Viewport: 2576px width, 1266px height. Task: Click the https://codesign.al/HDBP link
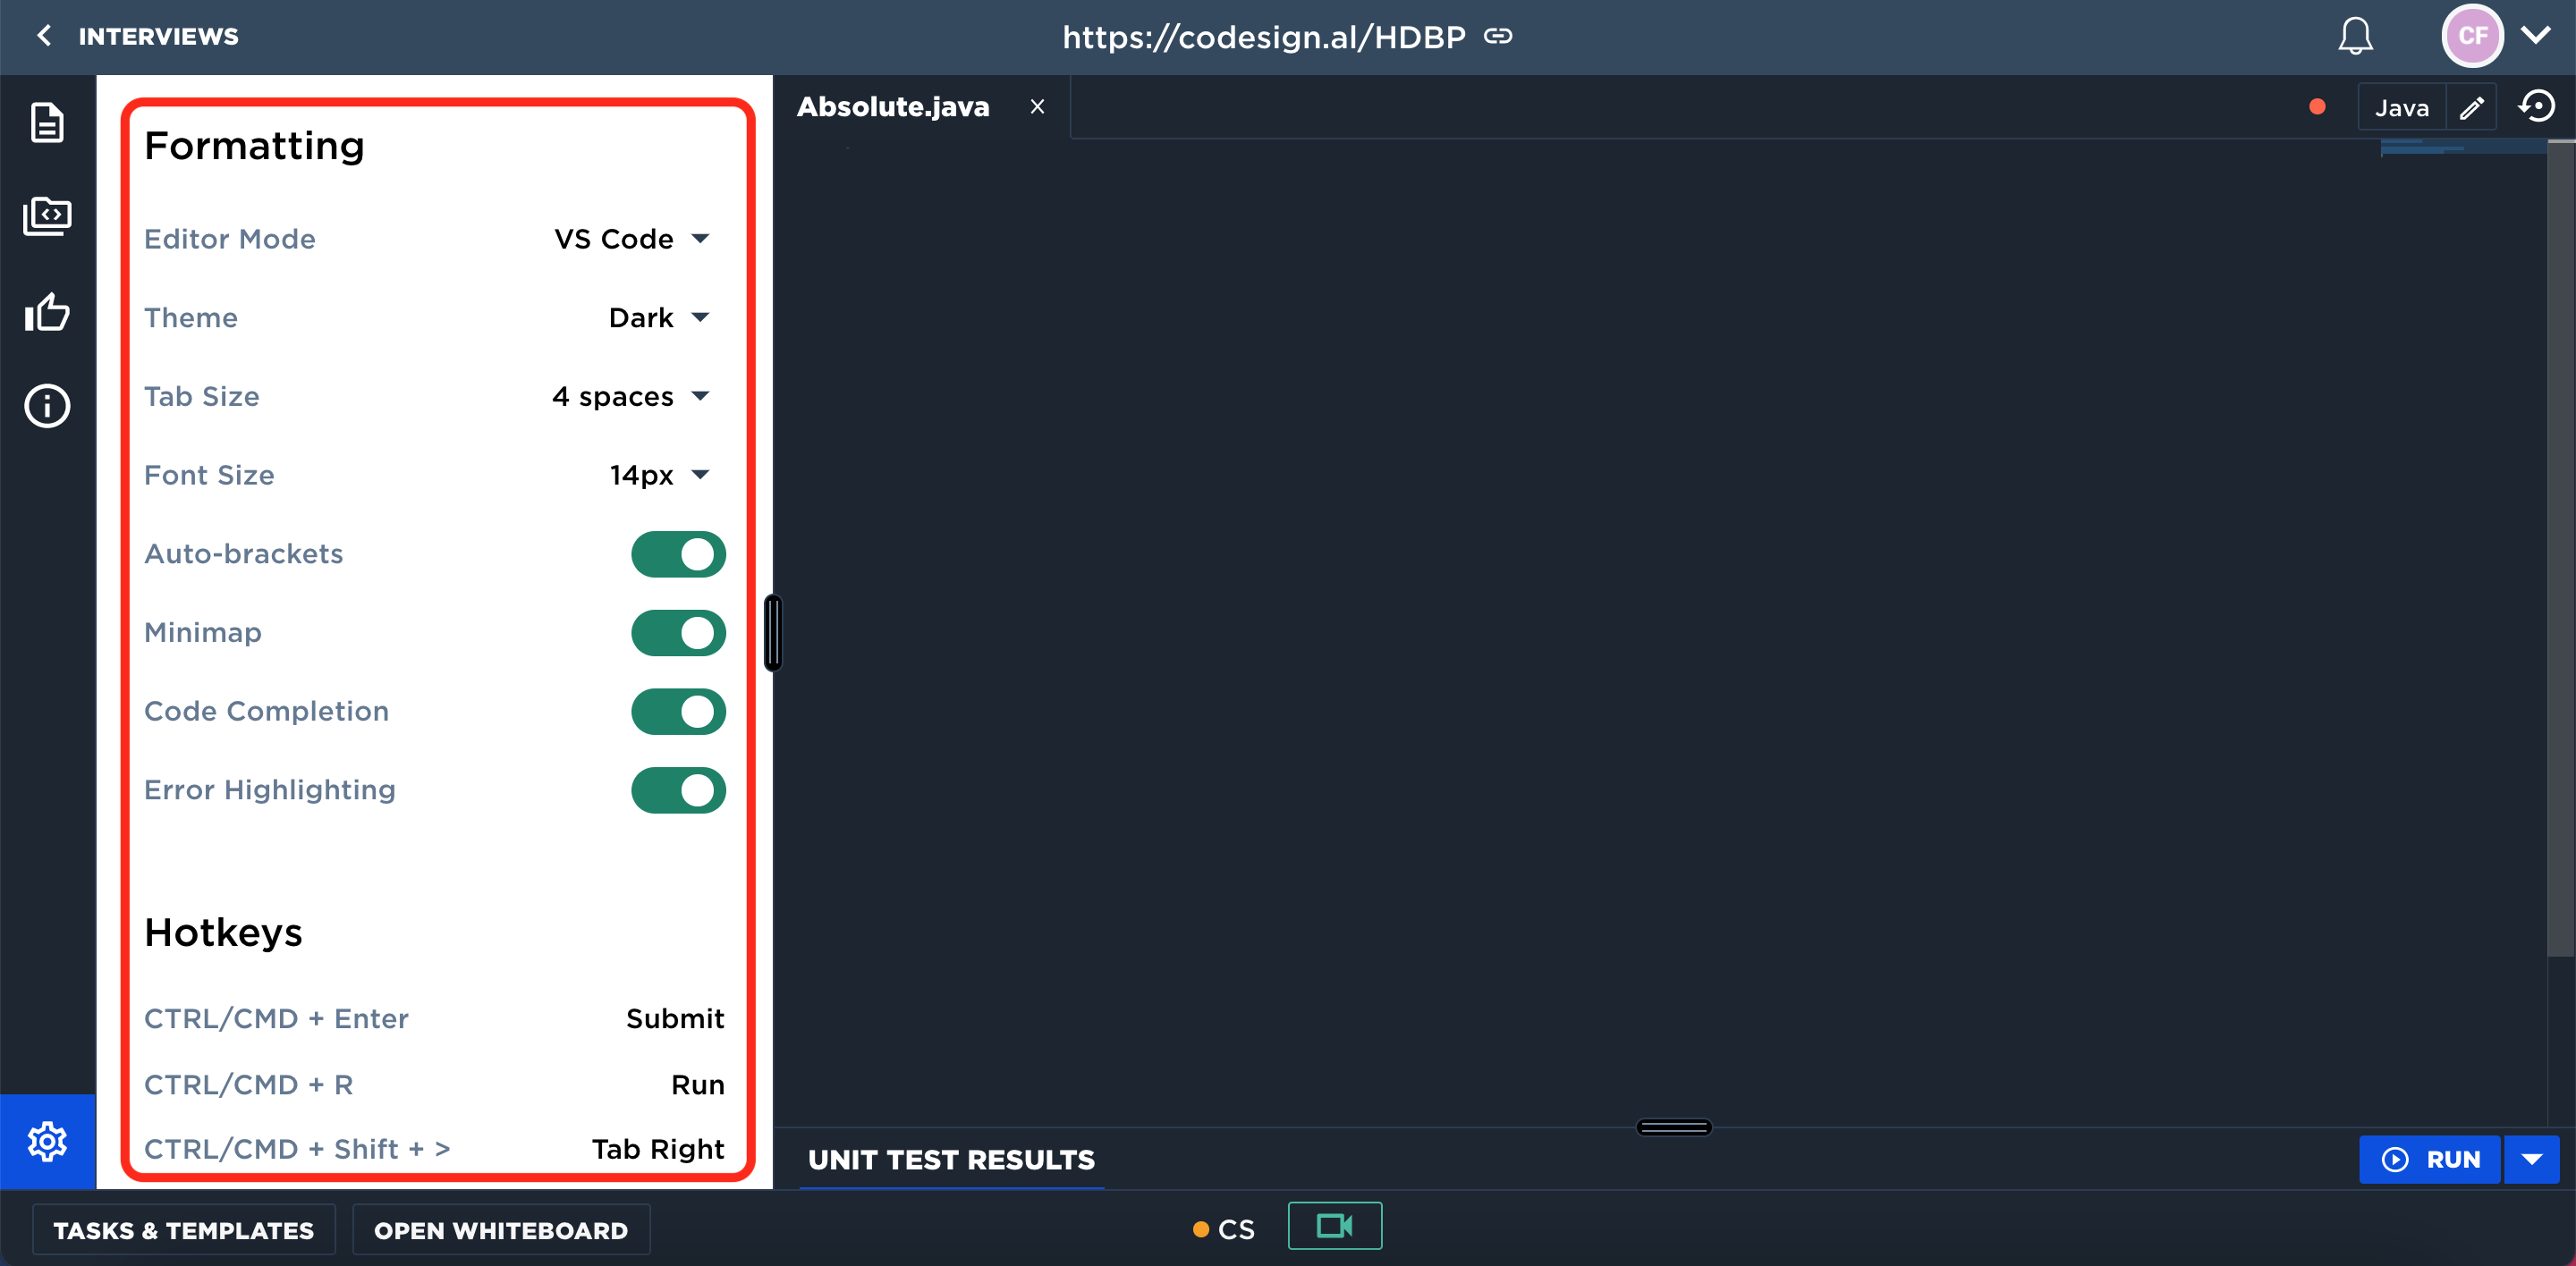pyautogui.click(x=1263, y=37)
